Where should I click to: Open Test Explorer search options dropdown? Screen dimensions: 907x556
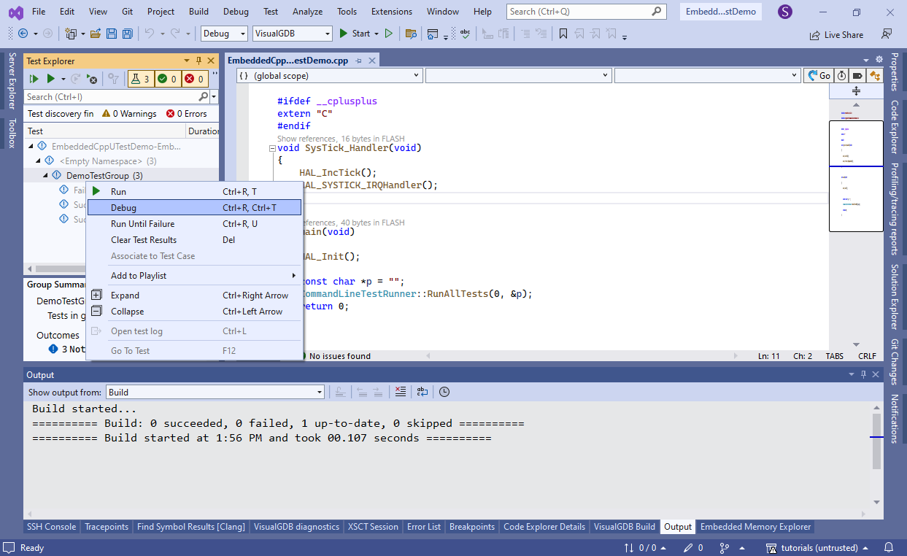(213, 96)
